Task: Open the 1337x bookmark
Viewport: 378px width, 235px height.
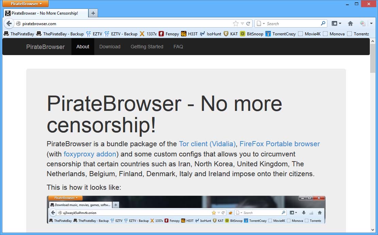Action: pyautogui.click(x=148, y=34)
